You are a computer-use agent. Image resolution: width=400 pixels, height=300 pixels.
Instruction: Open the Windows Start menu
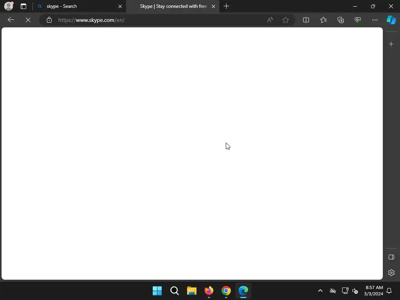click(157, 291)
